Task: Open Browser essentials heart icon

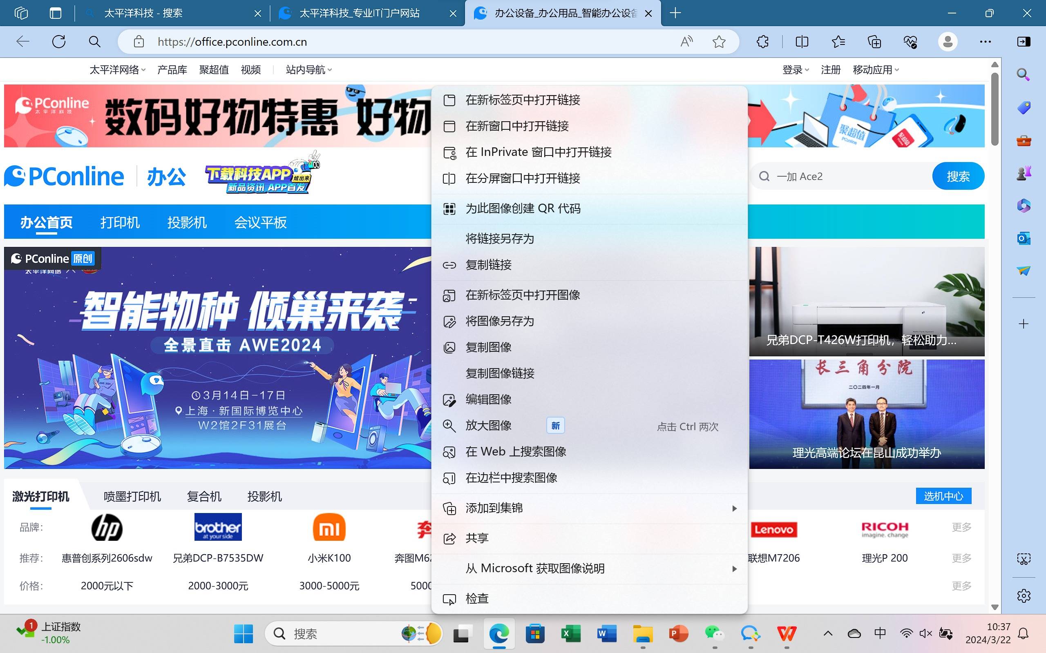Action: (x=910, y=42)
